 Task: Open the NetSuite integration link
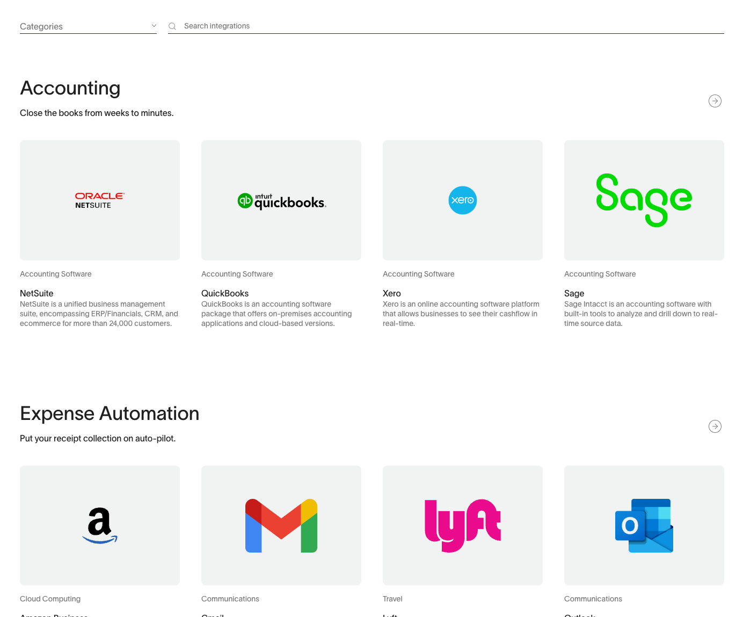point(36,293)
